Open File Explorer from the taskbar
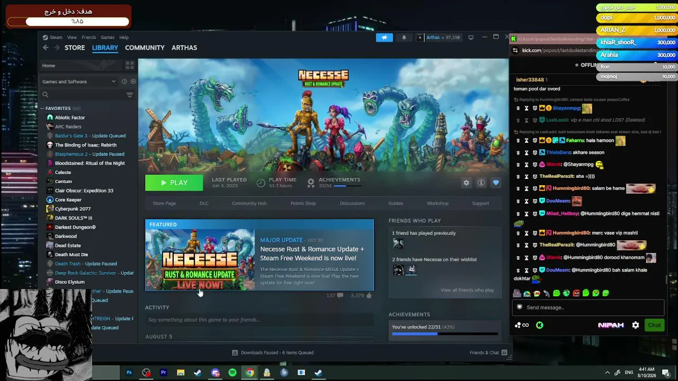 (181, 373)
